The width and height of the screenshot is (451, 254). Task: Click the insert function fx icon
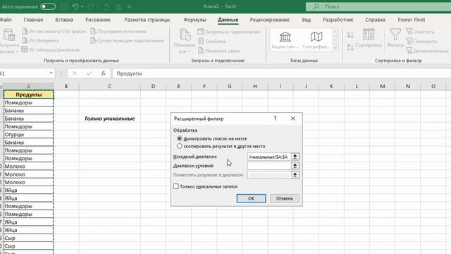pyautogui.click(x=103, y=73)
